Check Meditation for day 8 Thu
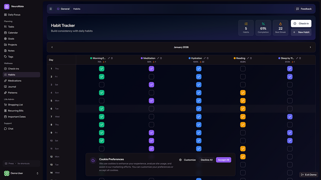Image resolution: width=321 pixels, height=180 pixels. pos(152,125)
